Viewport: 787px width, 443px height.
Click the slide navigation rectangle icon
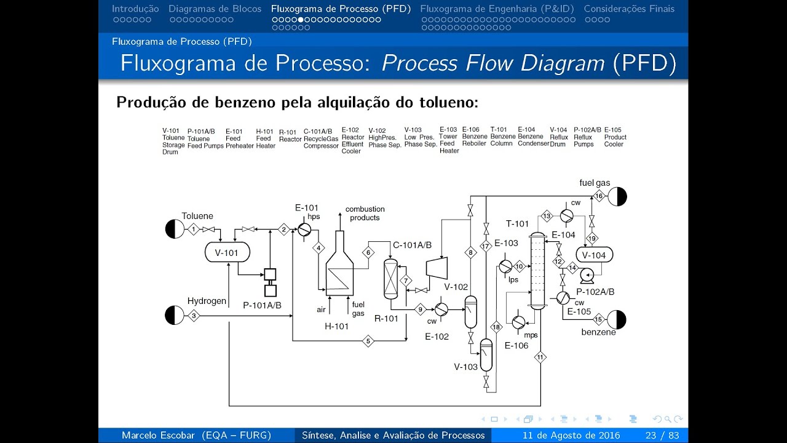click(x=493, y=419)
